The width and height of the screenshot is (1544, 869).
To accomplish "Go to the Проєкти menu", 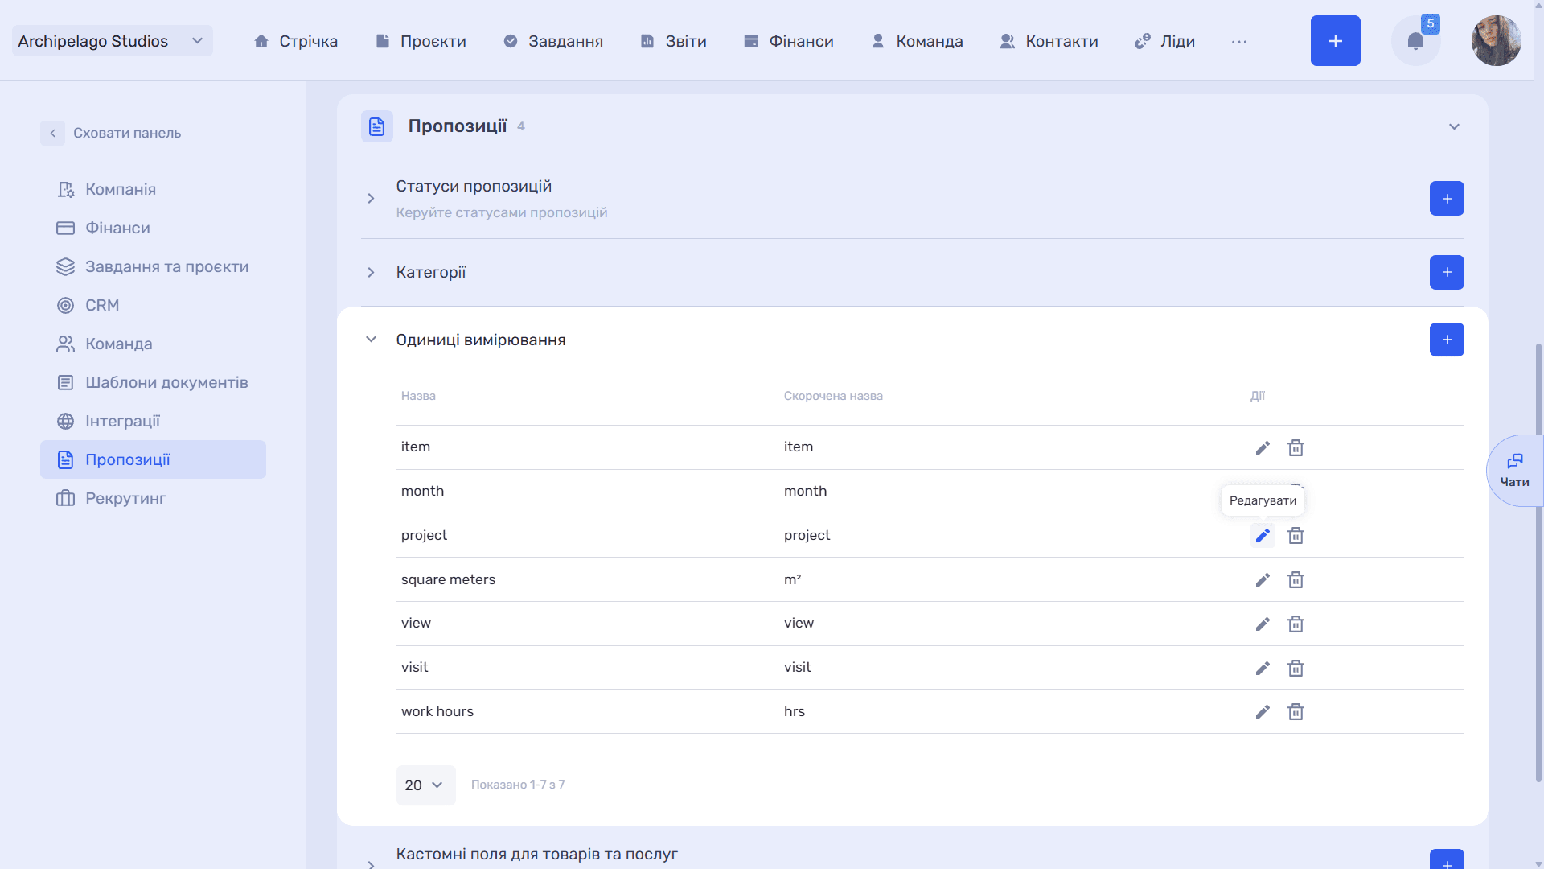I will point(421,41).
